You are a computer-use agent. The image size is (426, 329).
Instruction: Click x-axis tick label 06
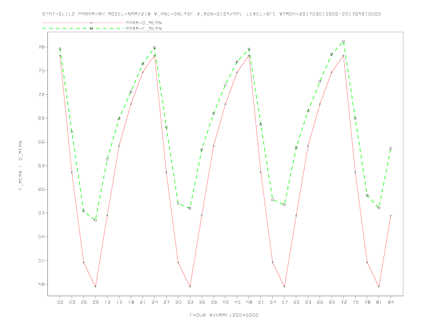84,302
